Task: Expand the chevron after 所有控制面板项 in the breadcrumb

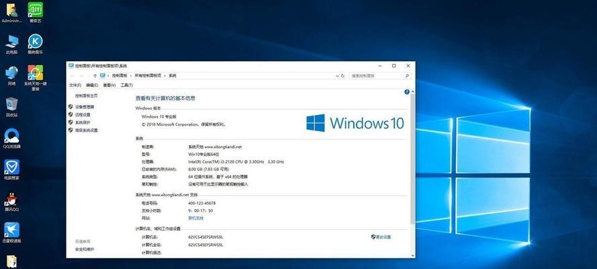Action: [165, 76]
